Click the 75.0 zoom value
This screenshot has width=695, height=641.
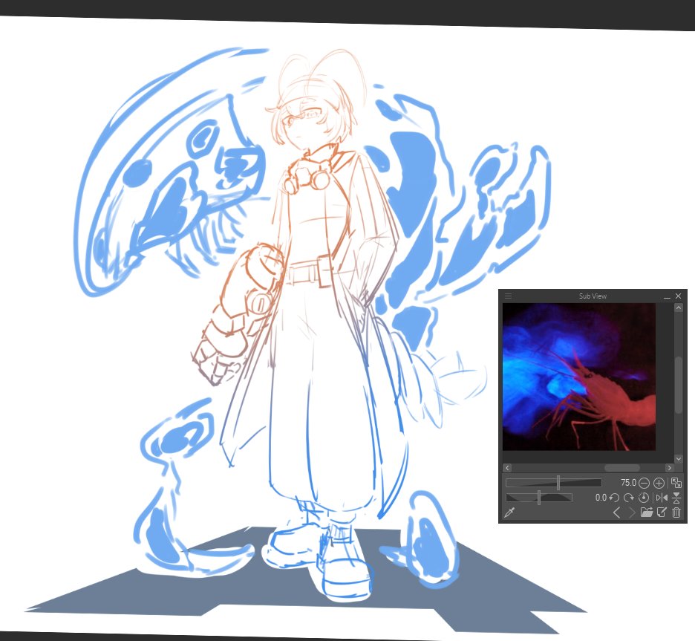[628, 483]
